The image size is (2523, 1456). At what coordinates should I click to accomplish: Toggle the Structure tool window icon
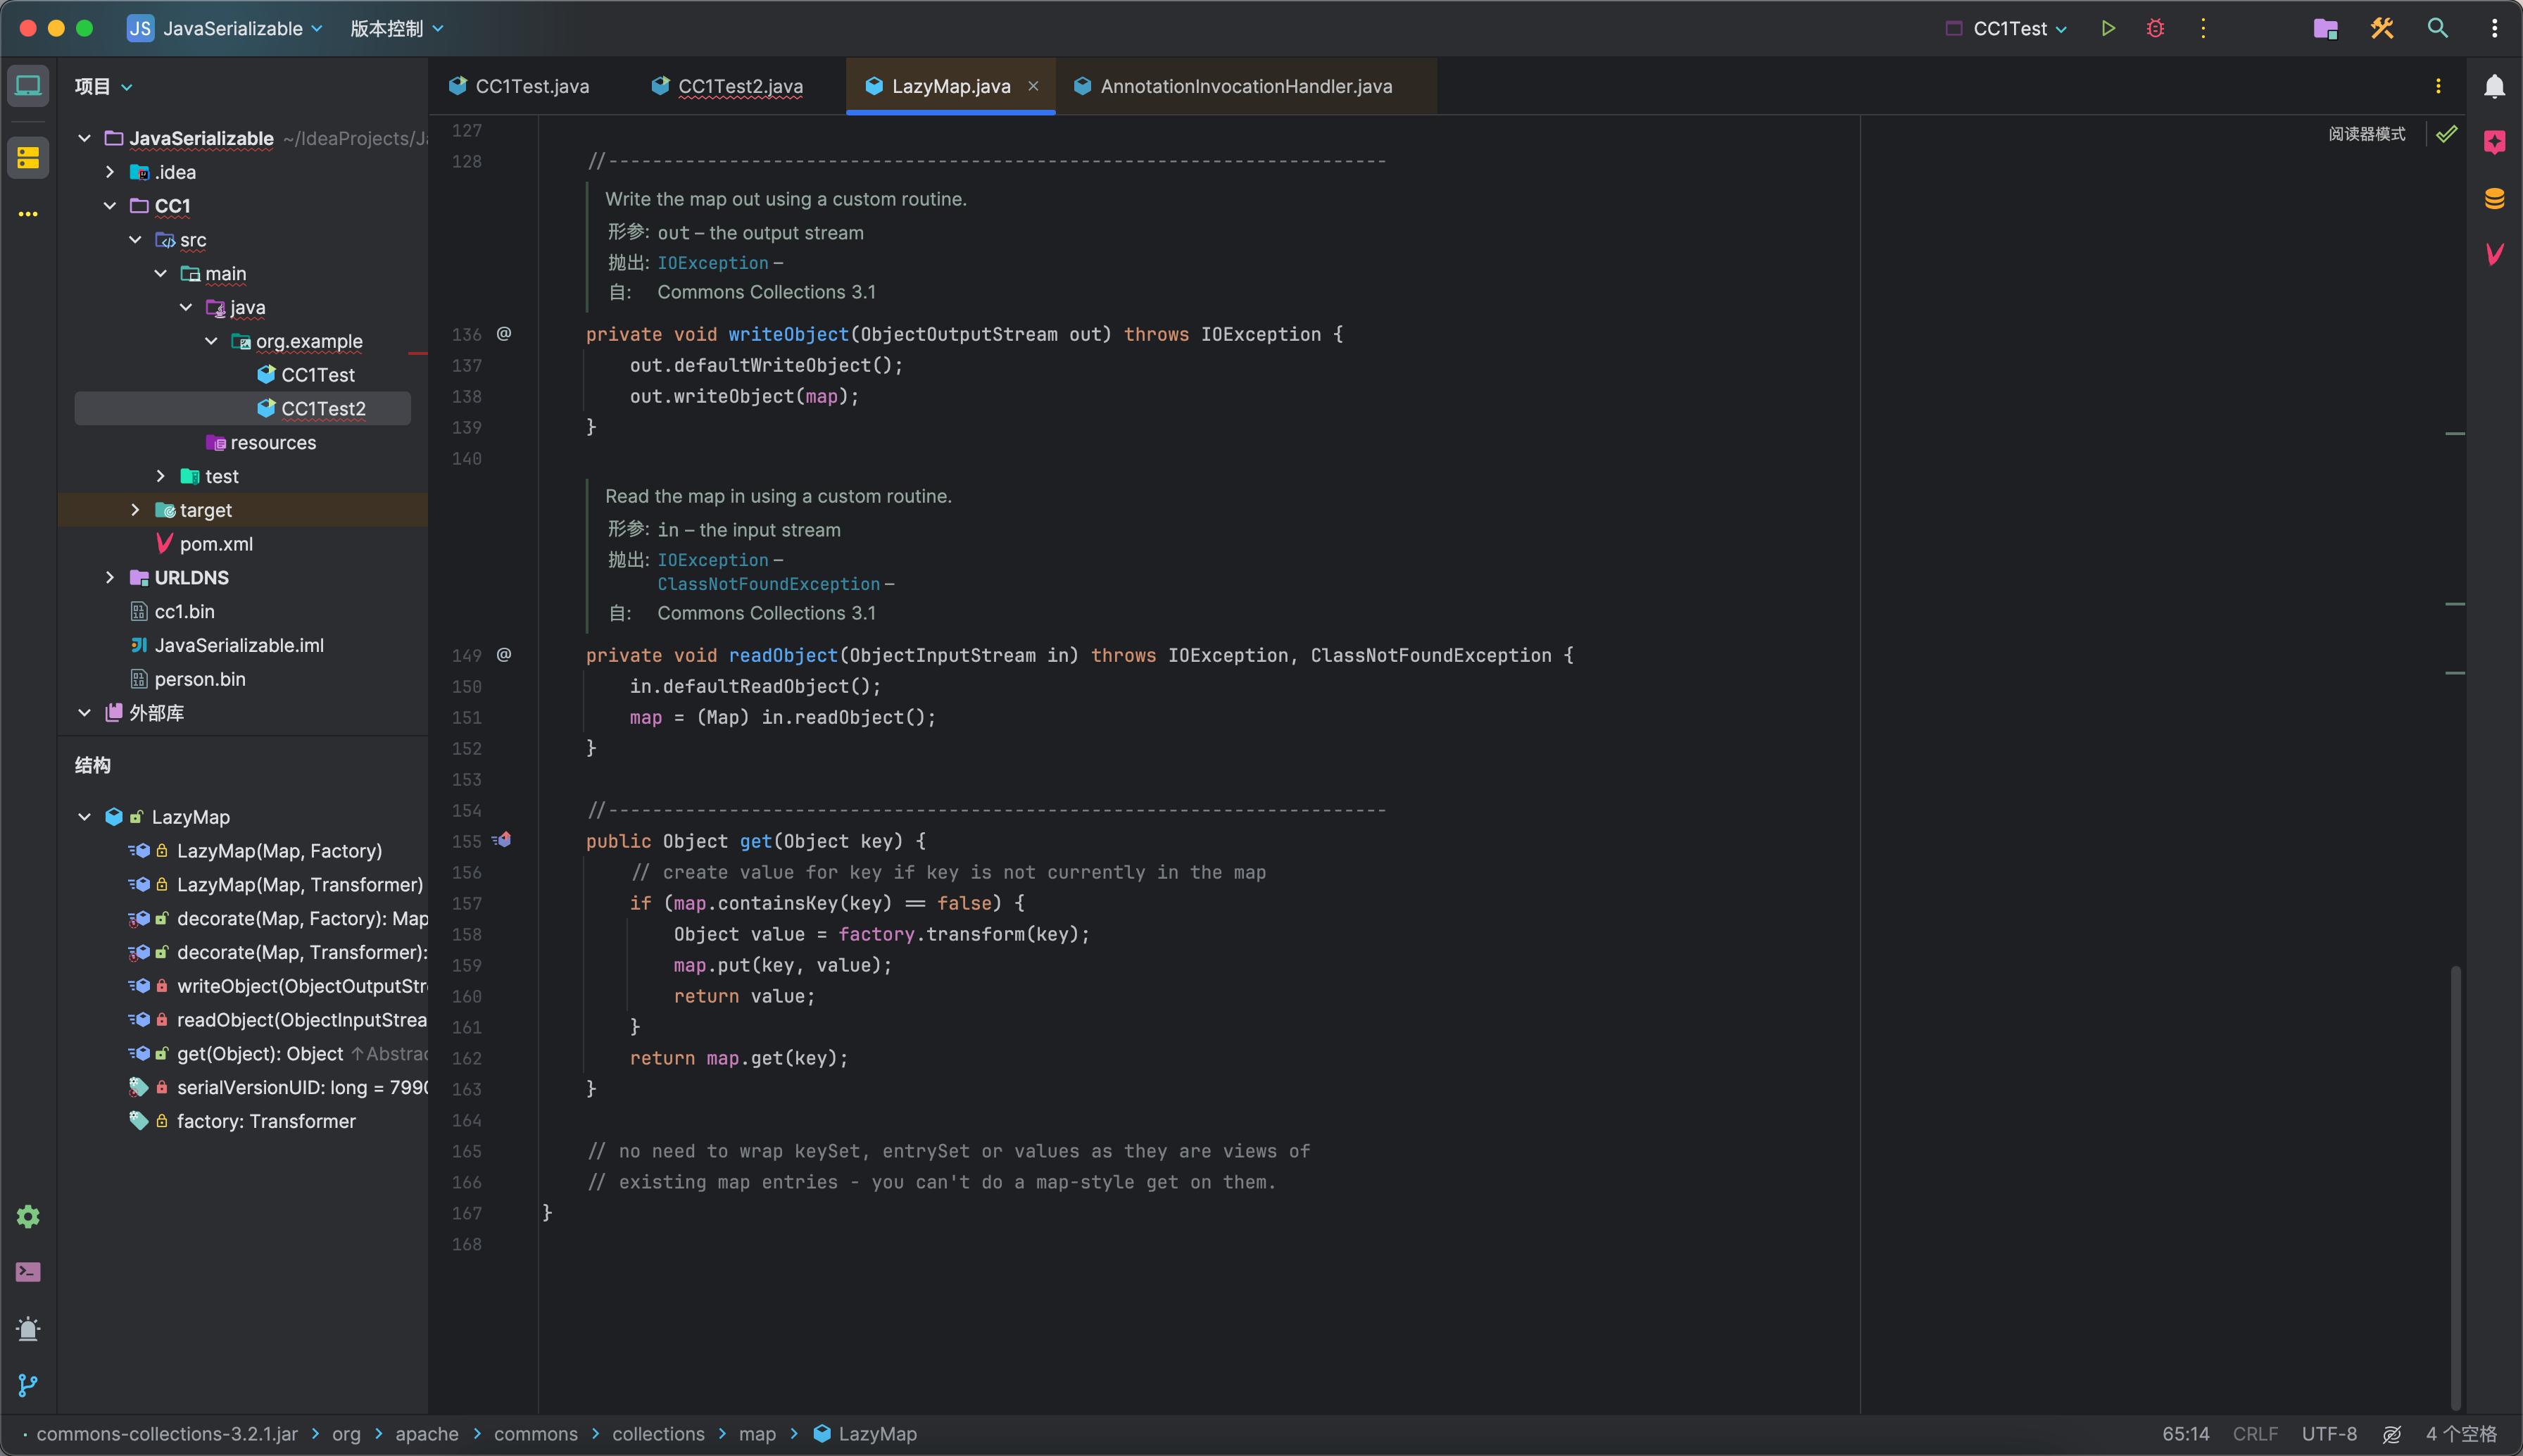[x=28, y=157]
